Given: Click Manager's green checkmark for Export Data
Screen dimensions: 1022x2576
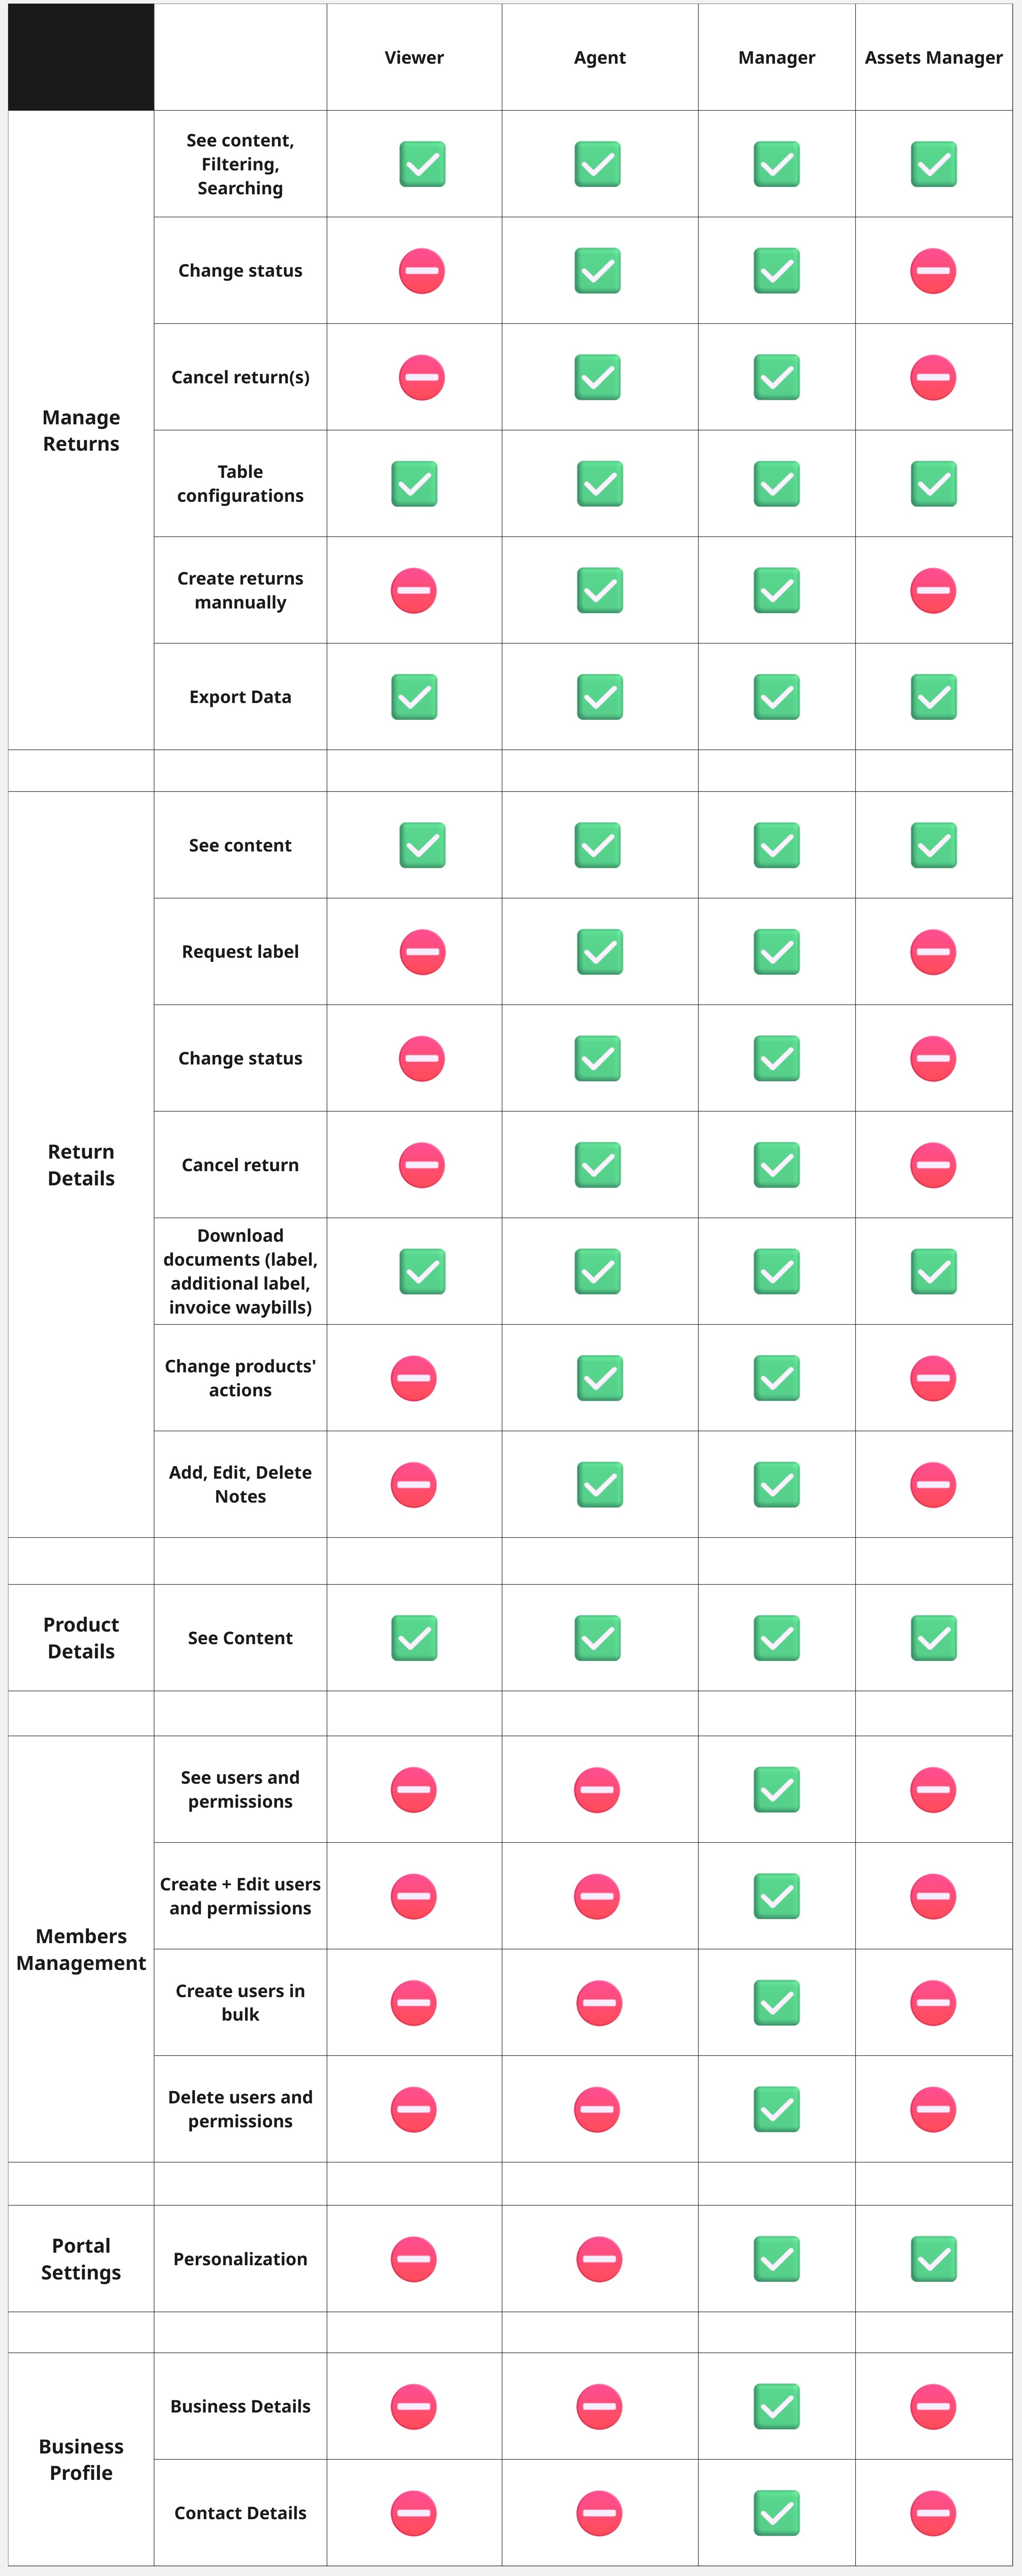Looking at the screenshot, I should [777, 697].
